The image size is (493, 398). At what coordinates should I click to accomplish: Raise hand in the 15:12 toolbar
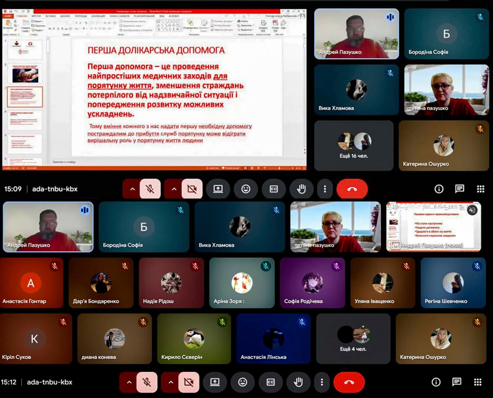point(298,382)
